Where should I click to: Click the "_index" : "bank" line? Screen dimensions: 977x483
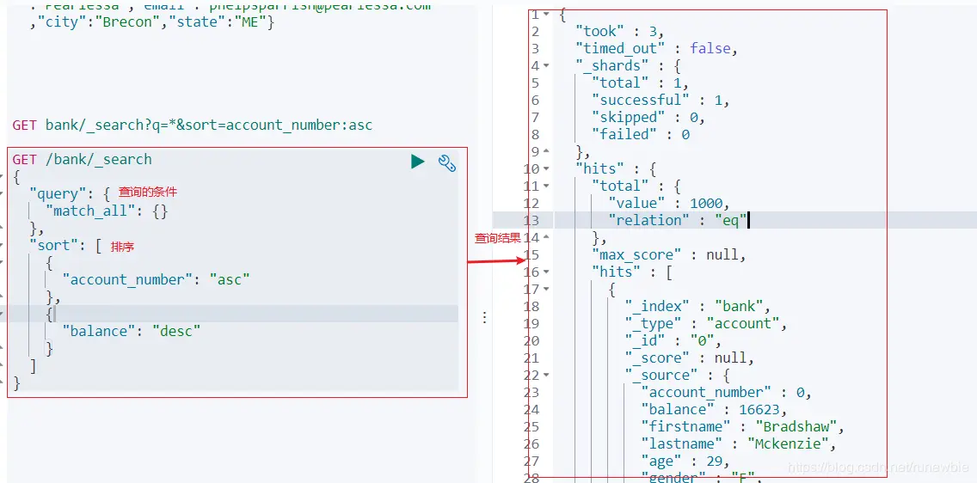point(698,306)
